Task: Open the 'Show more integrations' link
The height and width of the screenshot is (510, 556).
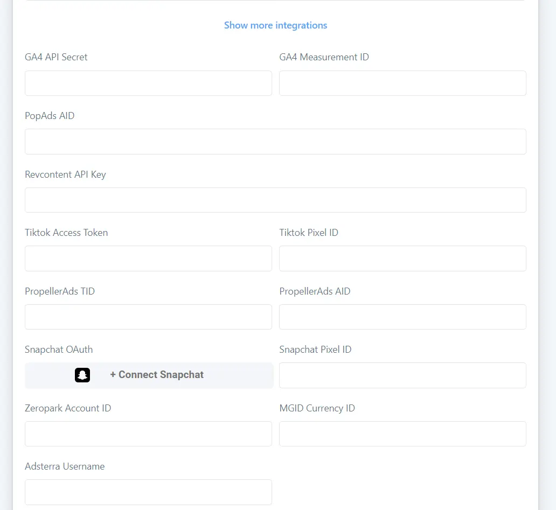Action: [x=275, y=25]
